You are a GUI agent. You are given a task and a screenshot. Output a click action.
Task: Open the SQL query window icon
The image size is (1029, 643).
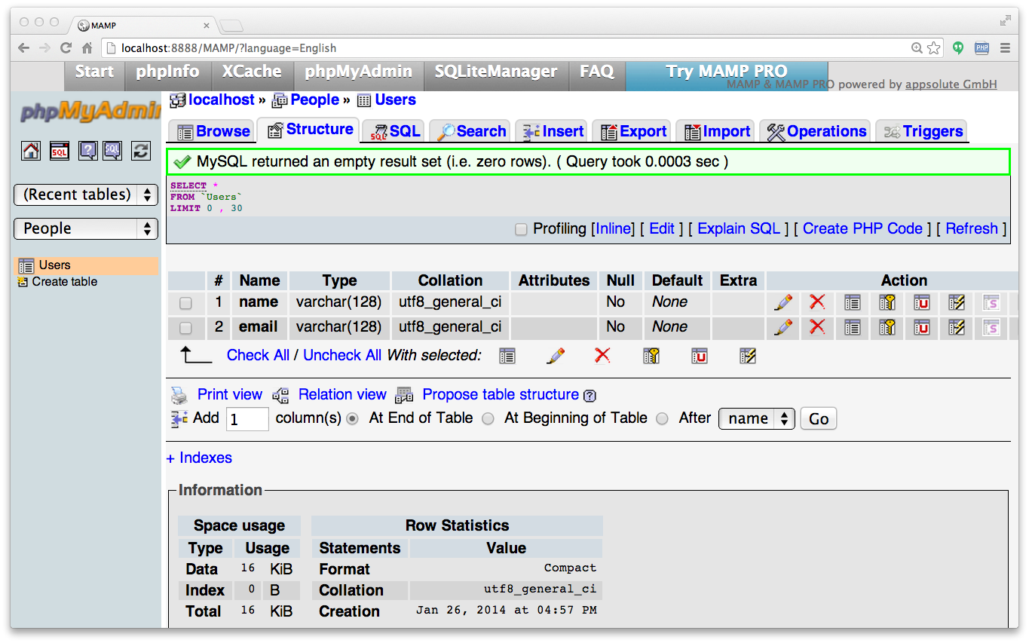59,150
